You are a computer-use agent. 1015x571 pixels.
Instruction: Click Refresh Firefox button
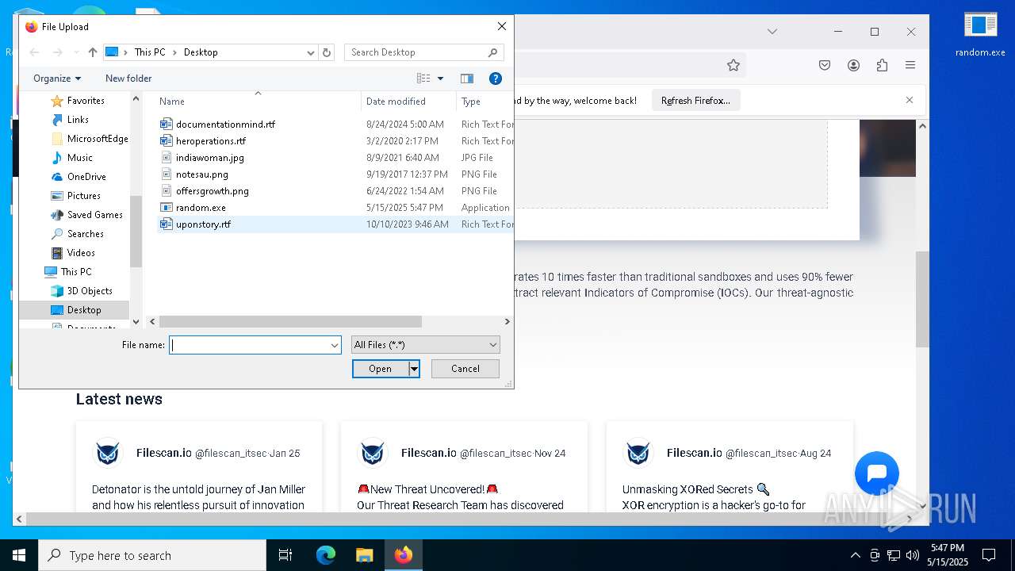[695, 101]
